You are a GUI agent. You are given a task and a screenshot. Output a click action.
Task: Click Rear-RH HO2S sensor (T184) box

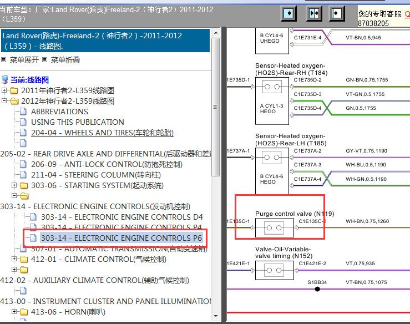(272, 101)
